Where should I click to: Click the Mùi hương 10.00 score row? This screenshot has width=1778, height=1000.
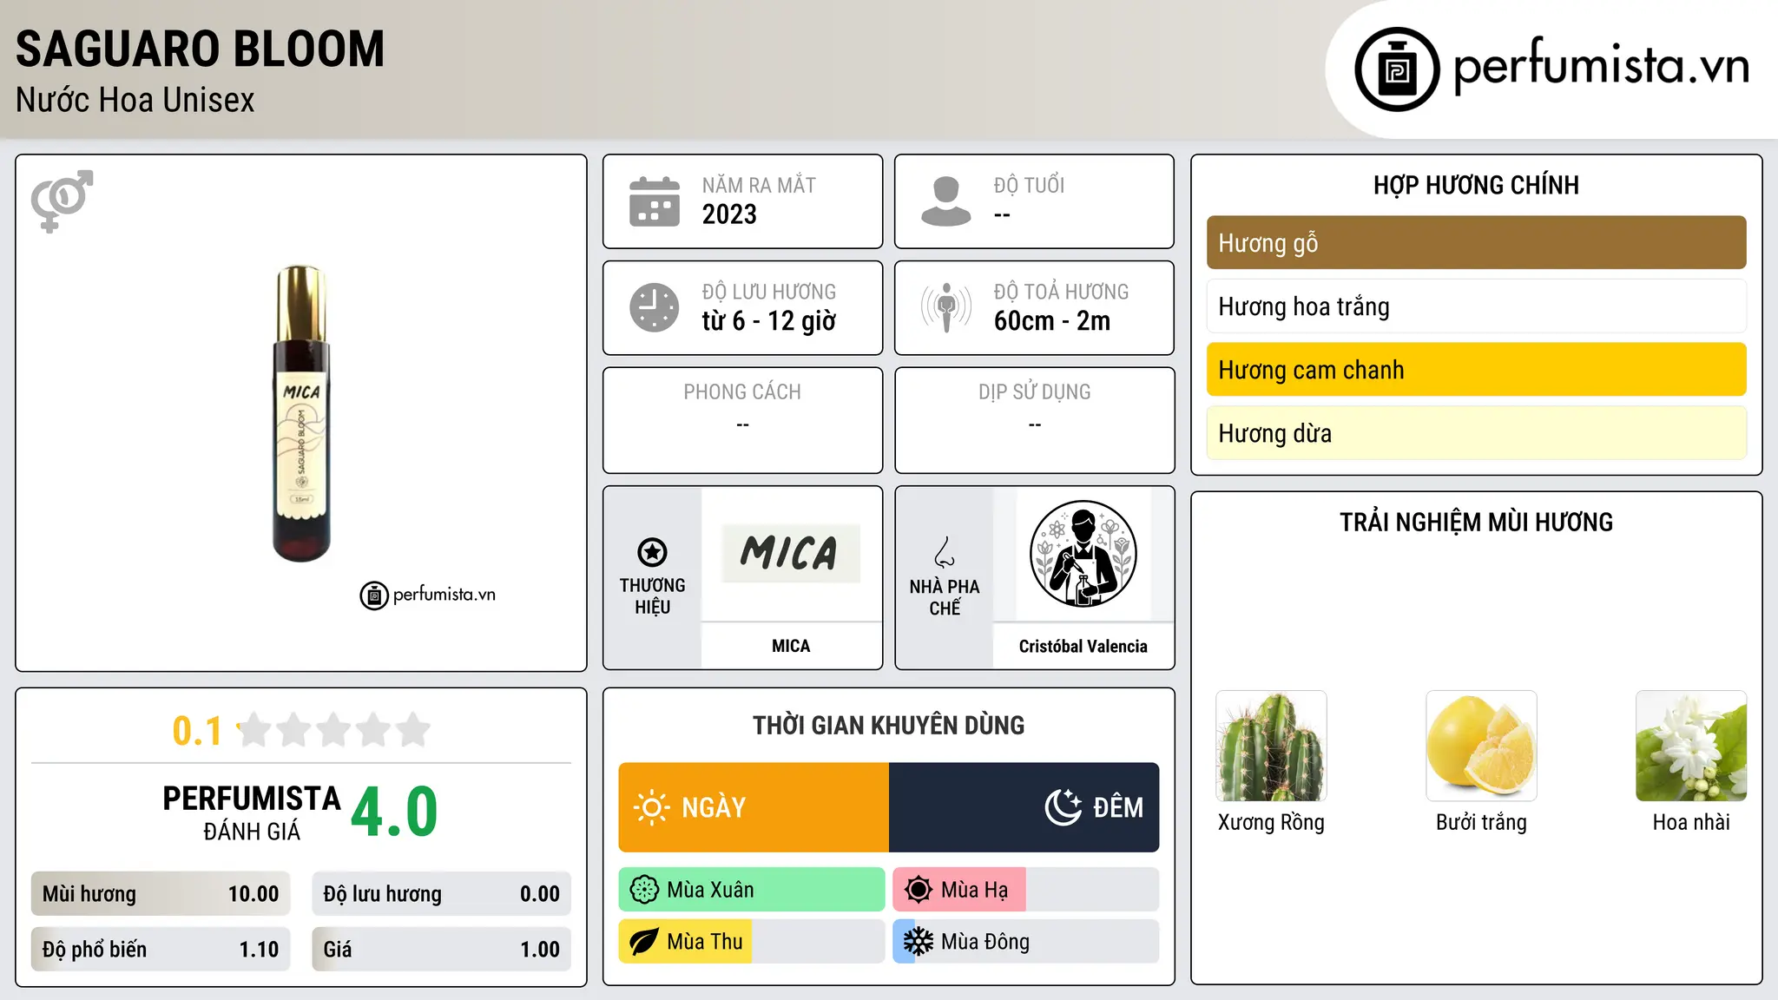(161, 894)
